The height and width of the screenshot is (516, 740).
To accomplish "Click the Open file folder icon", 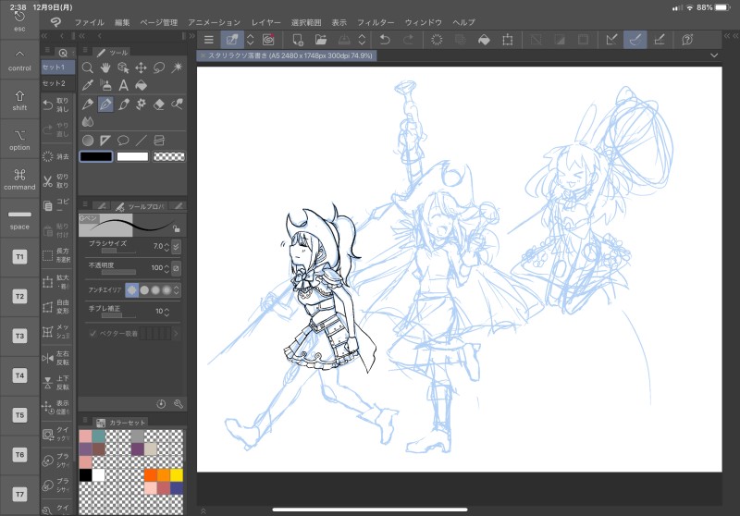I will click(x=320, y=40).
